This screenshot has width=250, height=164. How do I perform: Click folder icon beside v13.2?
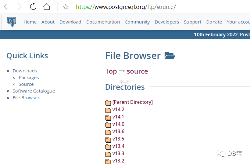[x=108, y=162]
